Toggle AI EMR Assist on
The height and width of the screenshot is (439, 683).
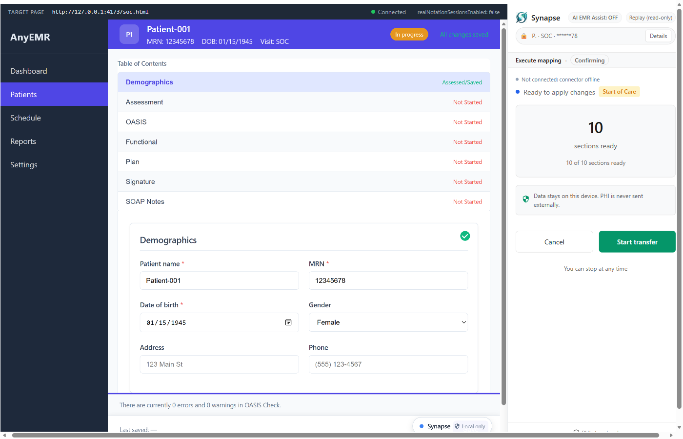[x=595, y=17]
